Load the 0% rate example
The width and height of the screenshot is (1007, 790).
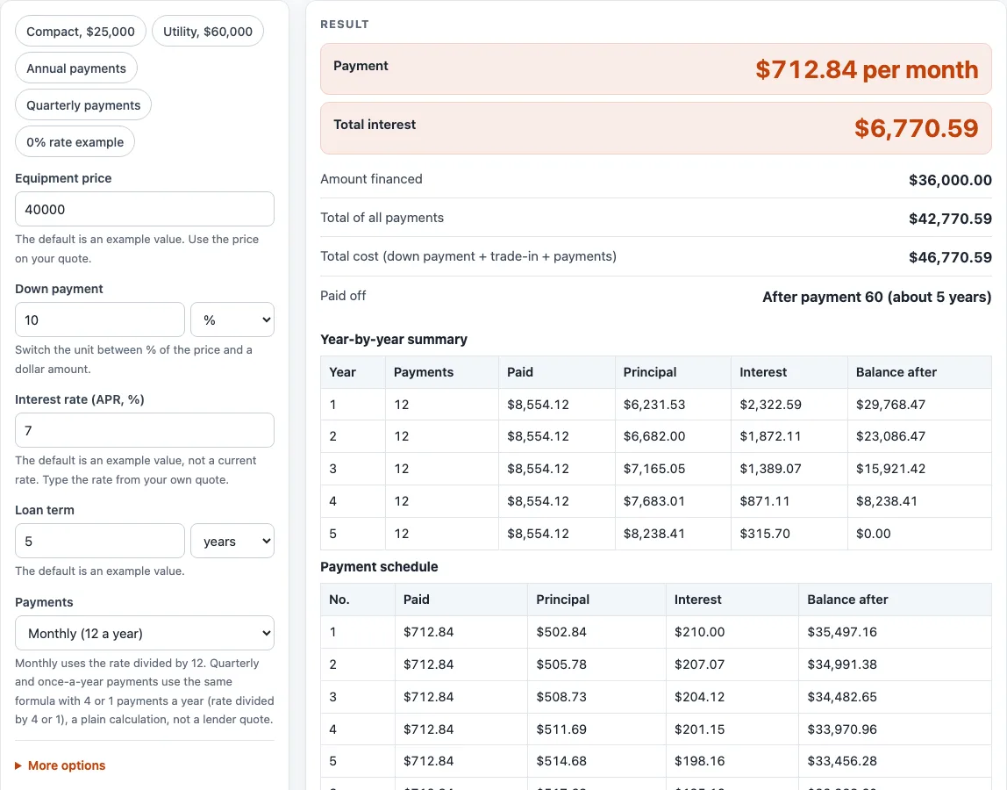tap(75, 142)
